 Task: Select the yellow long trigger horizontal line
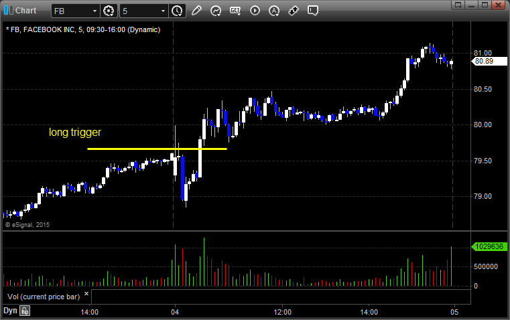[x=157, y=149]
